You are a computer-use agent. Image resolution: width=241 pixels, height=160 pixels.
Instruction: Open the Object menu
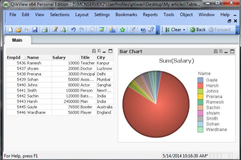pos(186,15)
